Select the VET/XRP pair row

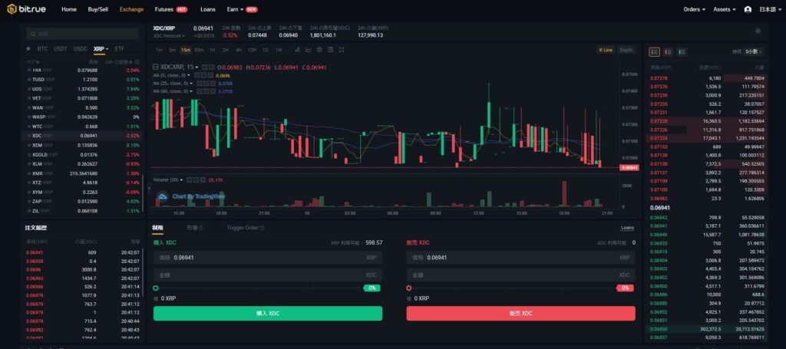(x=83, y=98)
